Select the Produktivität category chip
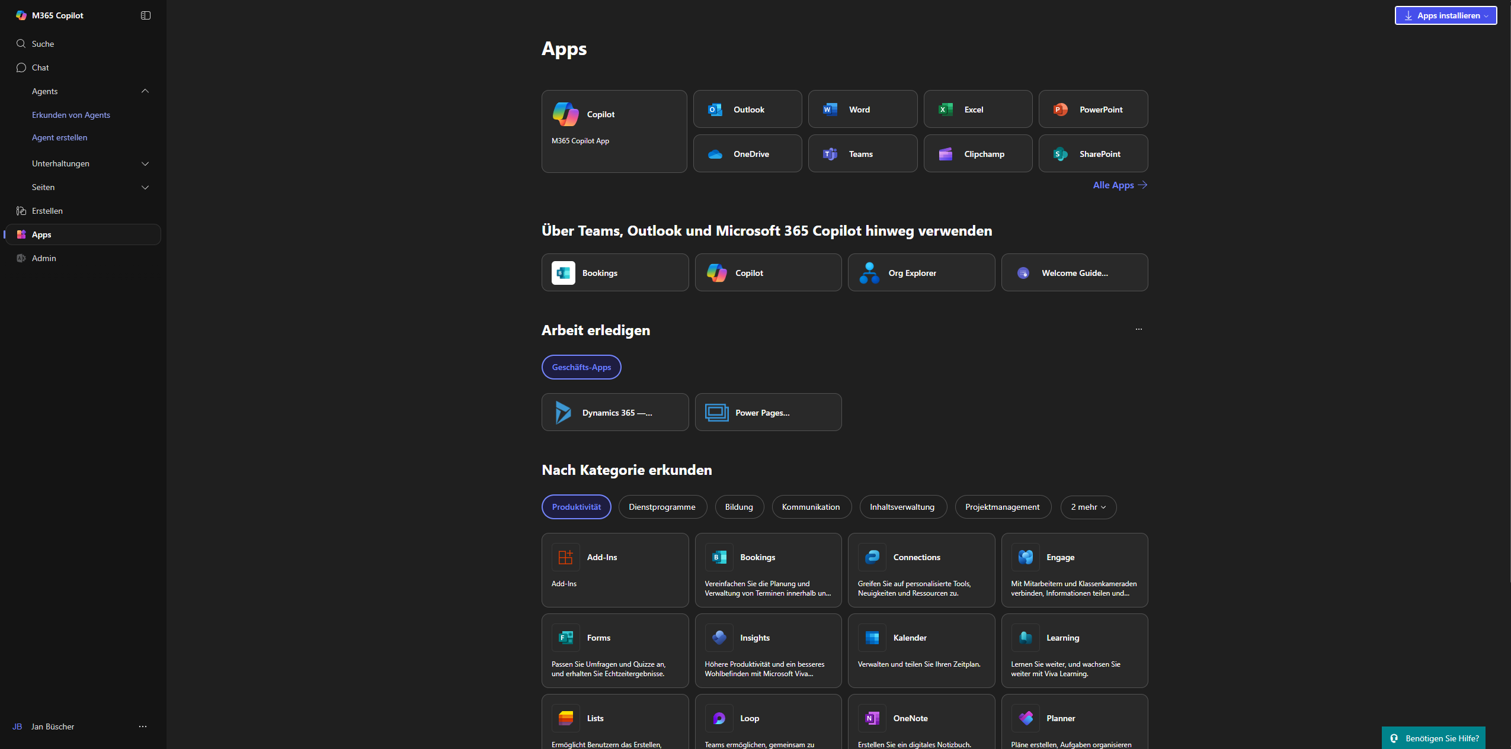The image size is (1511, 749). coord(576,507)
